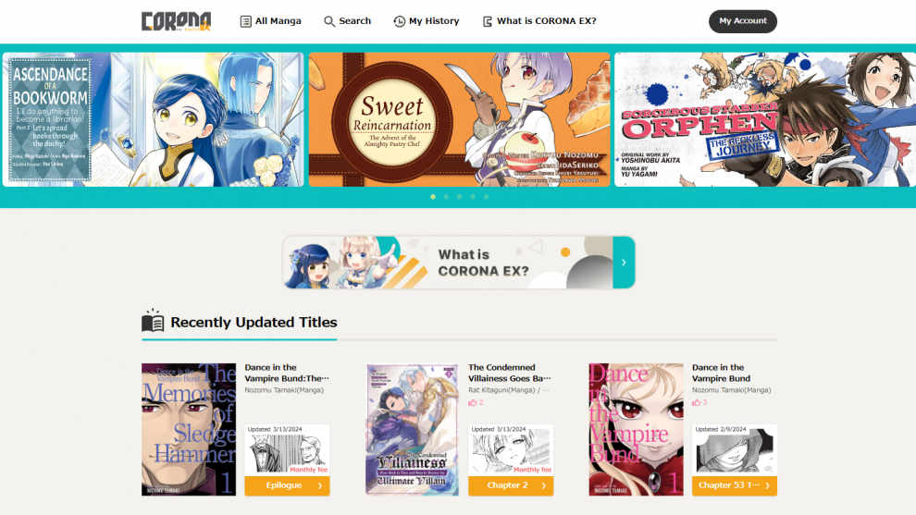Open the teal arrow on CORONA EX banner

[624, 263]
